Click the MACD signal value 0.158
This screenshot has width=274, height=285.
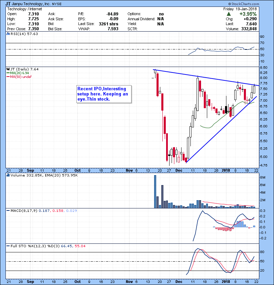click(x=58, y=210)
